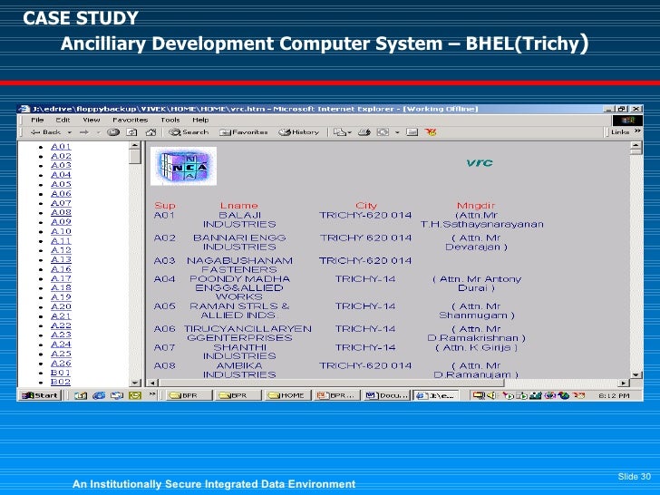Open the File menu
Viewport: 660px width, 495px height.
(37, 120)
